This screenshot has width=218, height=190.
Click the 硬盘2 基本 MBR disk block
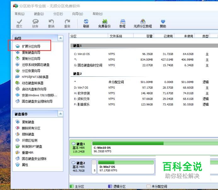81,167
